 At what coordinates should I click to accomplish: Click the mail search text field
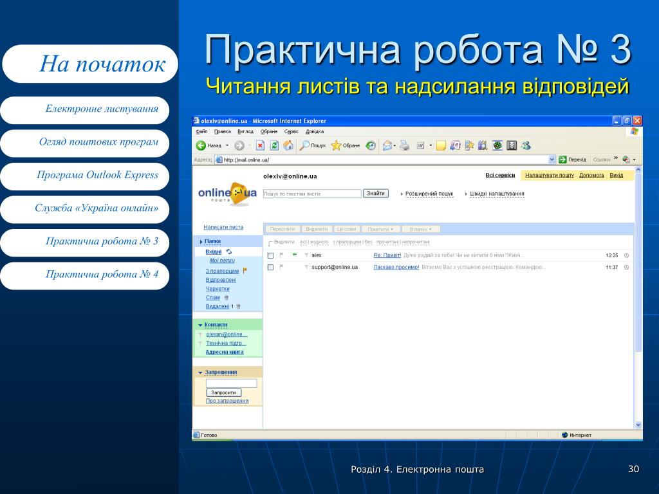312,194
